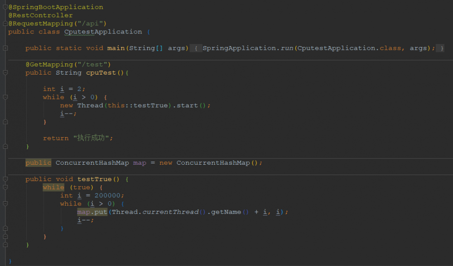Click the testTrue method declaration name
This screenshot has height=266, width=453.
(x=94, y=179)
